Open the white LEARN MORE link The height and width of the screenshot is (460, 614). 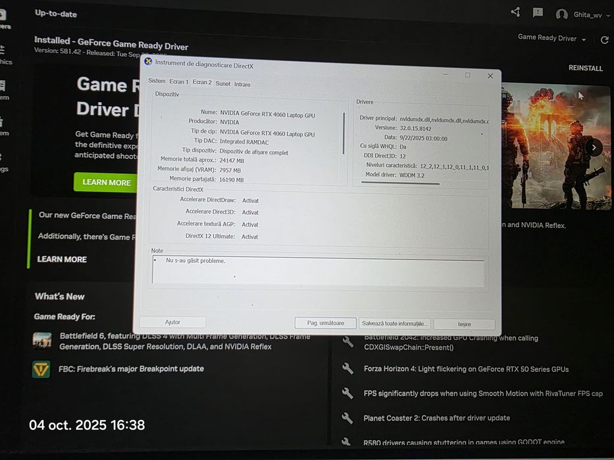click(62, 260)
